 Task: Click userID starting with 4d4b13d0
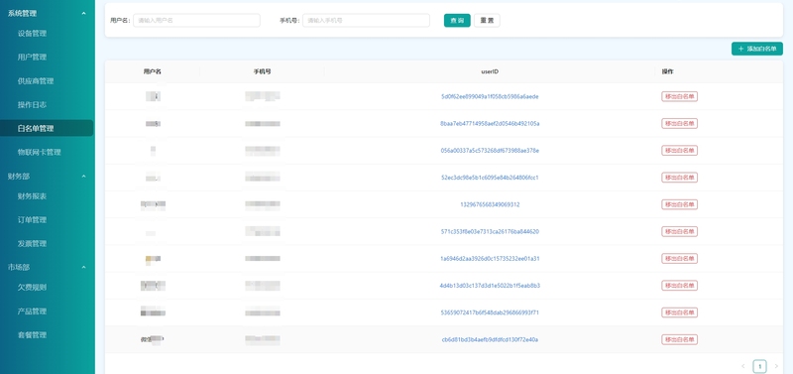(x=490, y=286)
